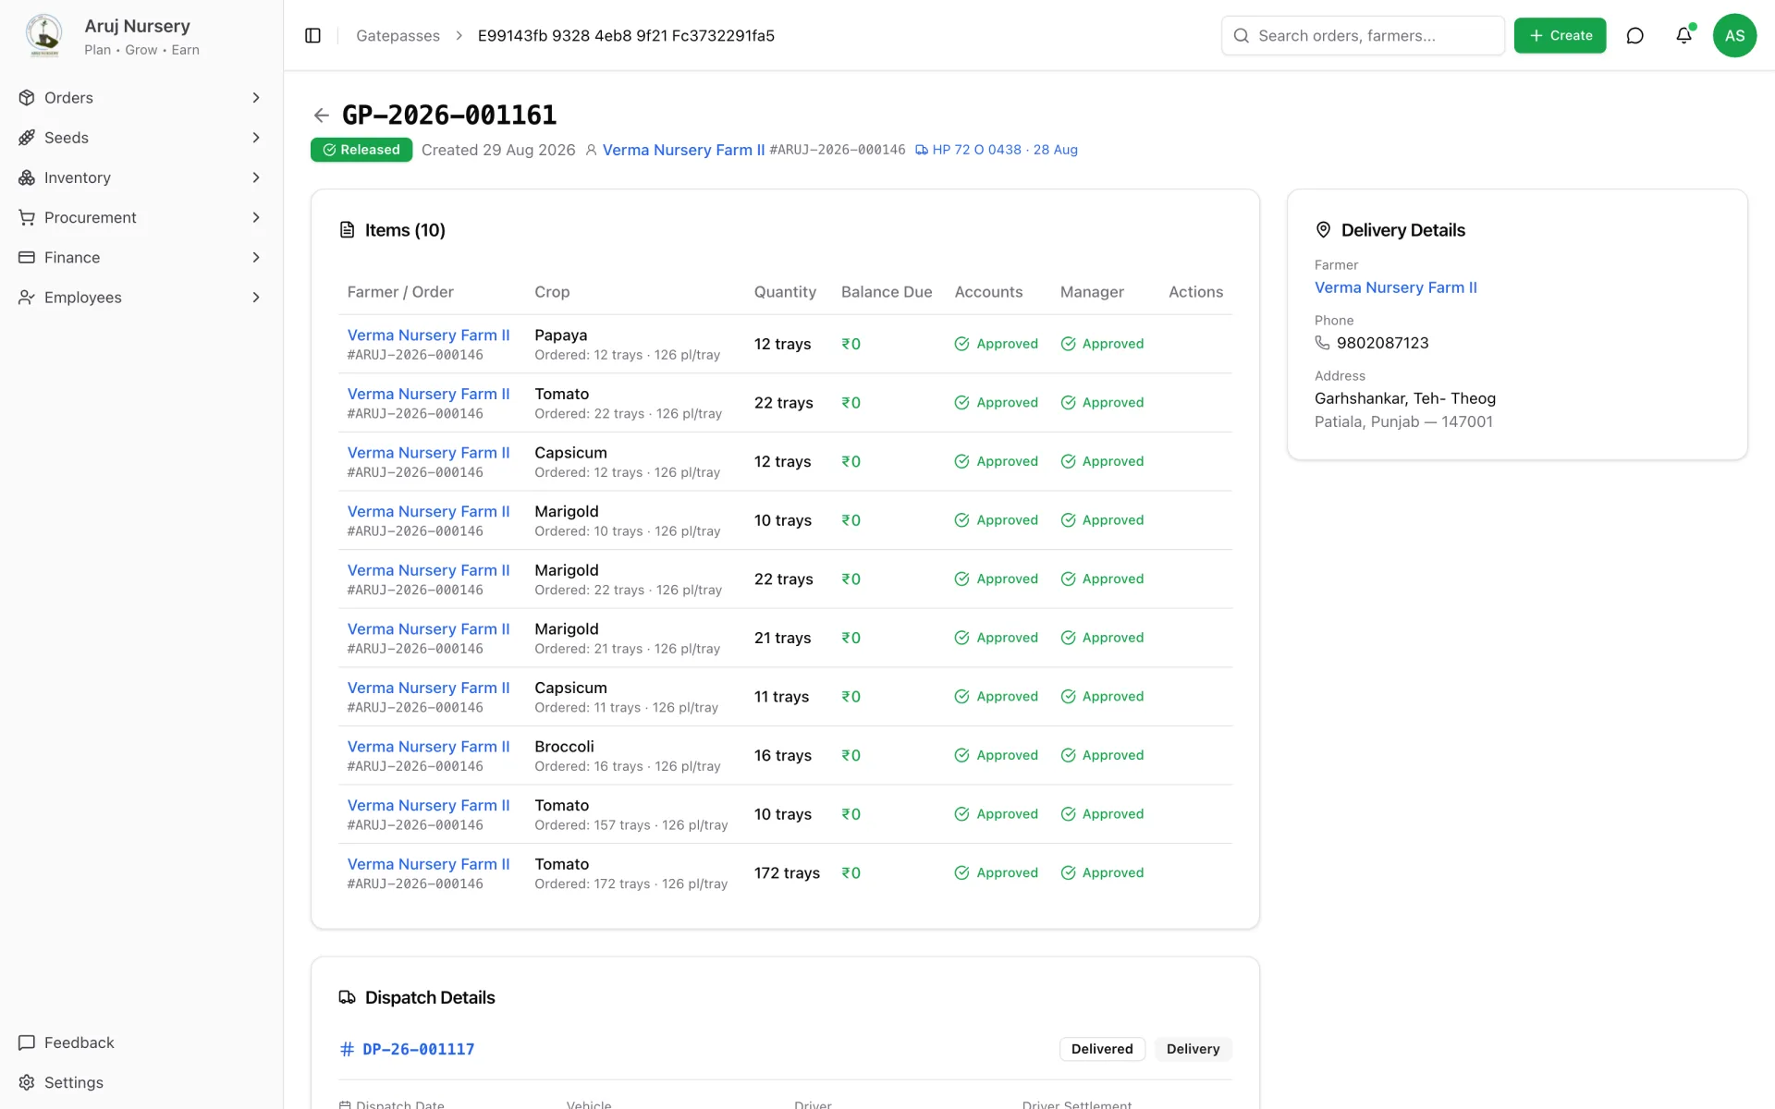
Task: Expand the Finance chevron
Action: [x=256, y=257]
